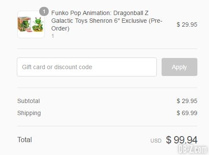Click the Apply button
This screenshot has width=209, height=155.
click(179, 67)
